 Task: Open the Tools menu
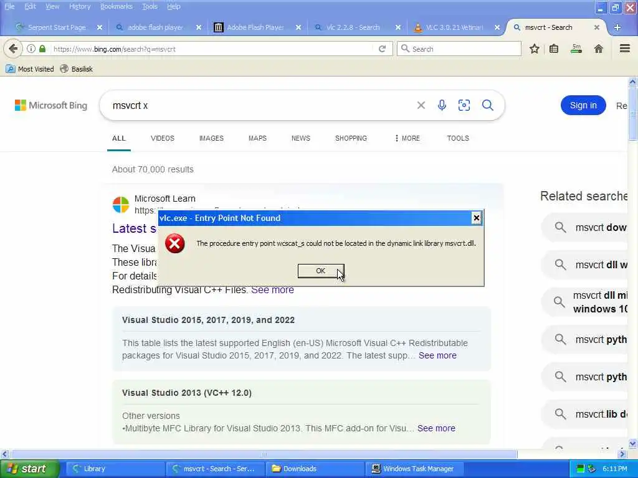coord(150,6)
